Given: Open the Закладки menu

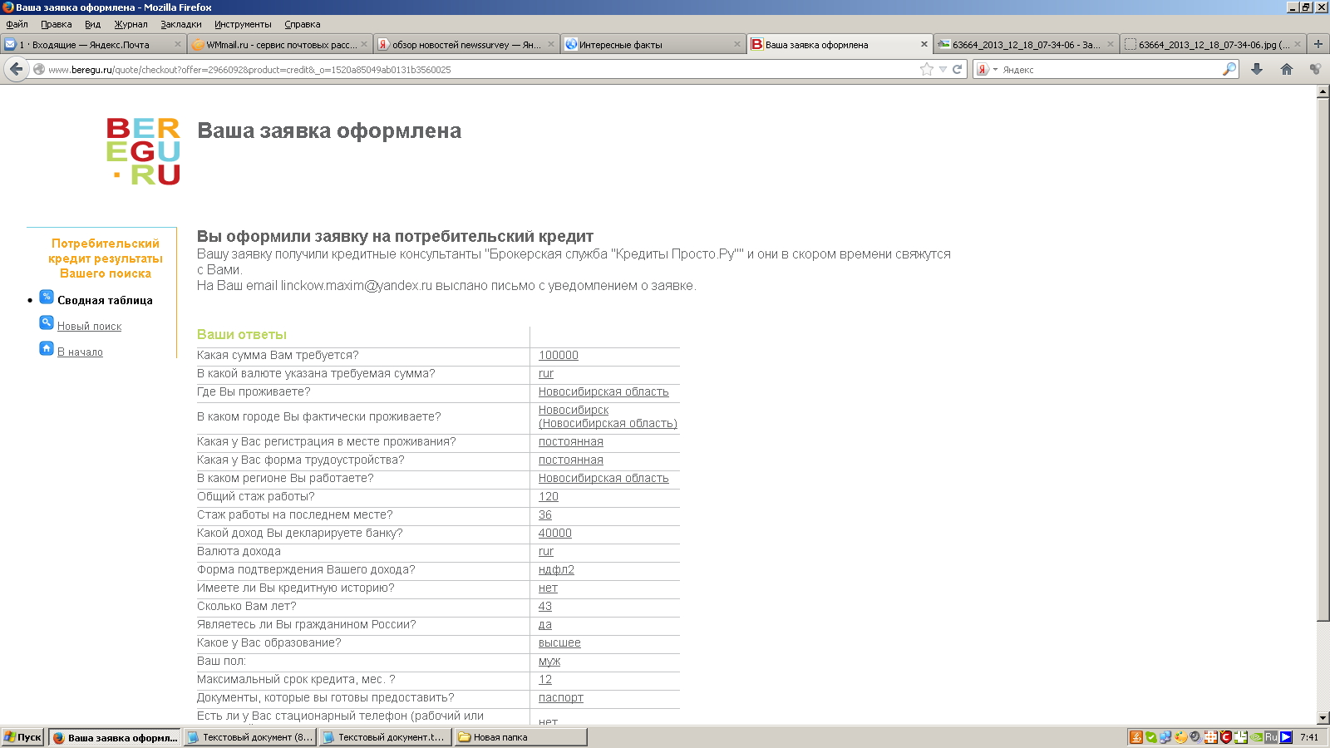Looking at the screenshot, I should (181, 24).
